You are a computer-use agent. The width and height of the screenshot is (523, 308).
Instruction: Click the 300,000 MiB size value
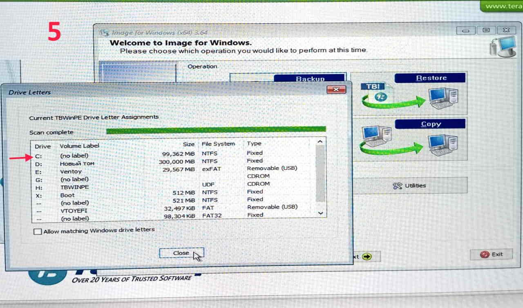[x=177, y=162]
